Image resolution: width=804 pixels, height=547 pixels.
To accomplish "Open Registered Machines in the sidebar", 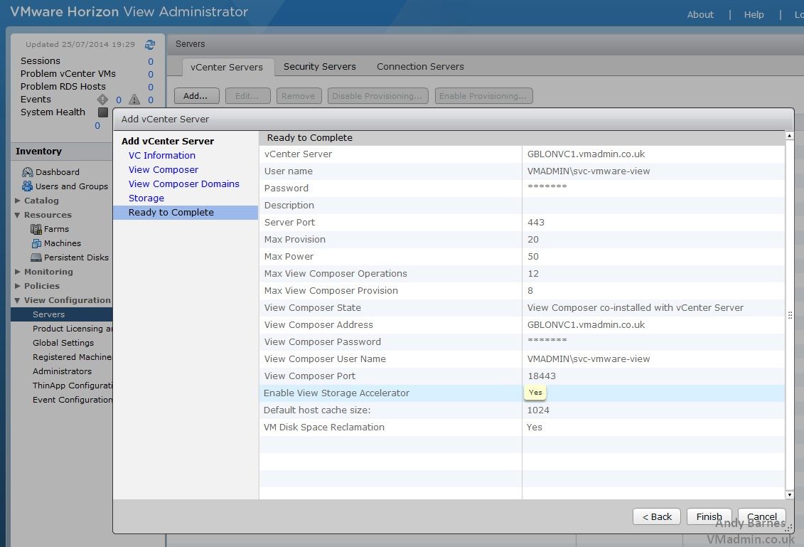I will coord(73,357).
